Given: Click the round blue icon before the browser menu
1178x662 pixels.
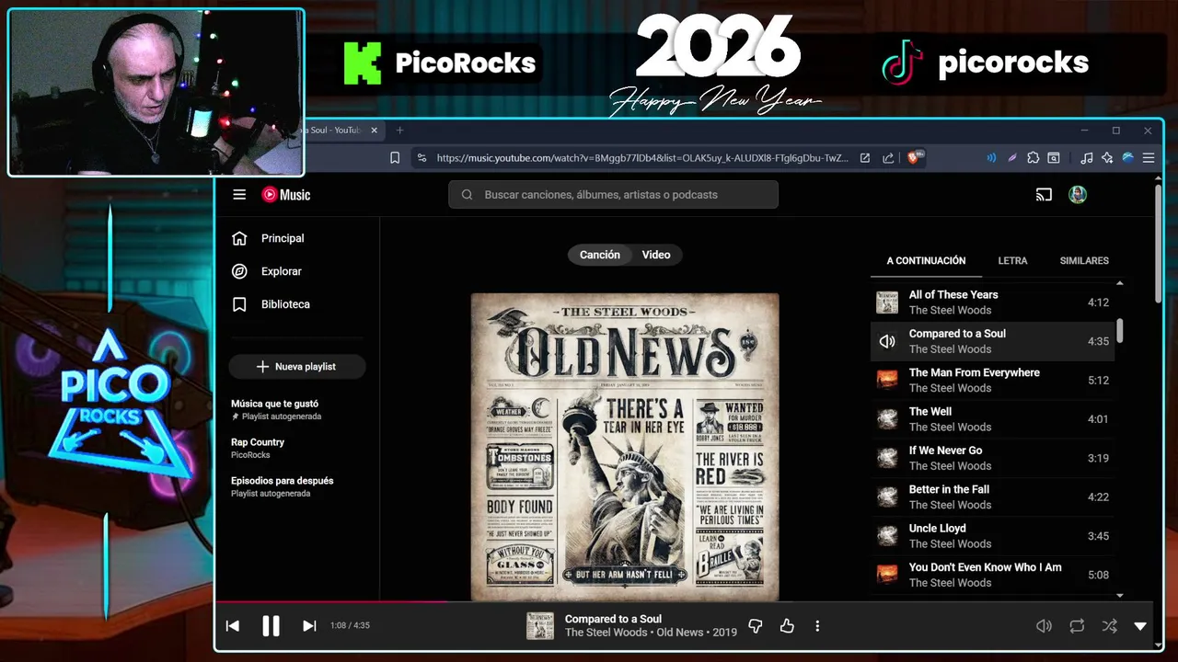Looking at the screenshot, I should point(1127,158).
